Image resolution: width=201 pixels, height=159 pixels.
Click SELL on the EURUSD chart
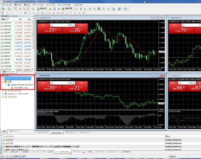coord(43,25)
